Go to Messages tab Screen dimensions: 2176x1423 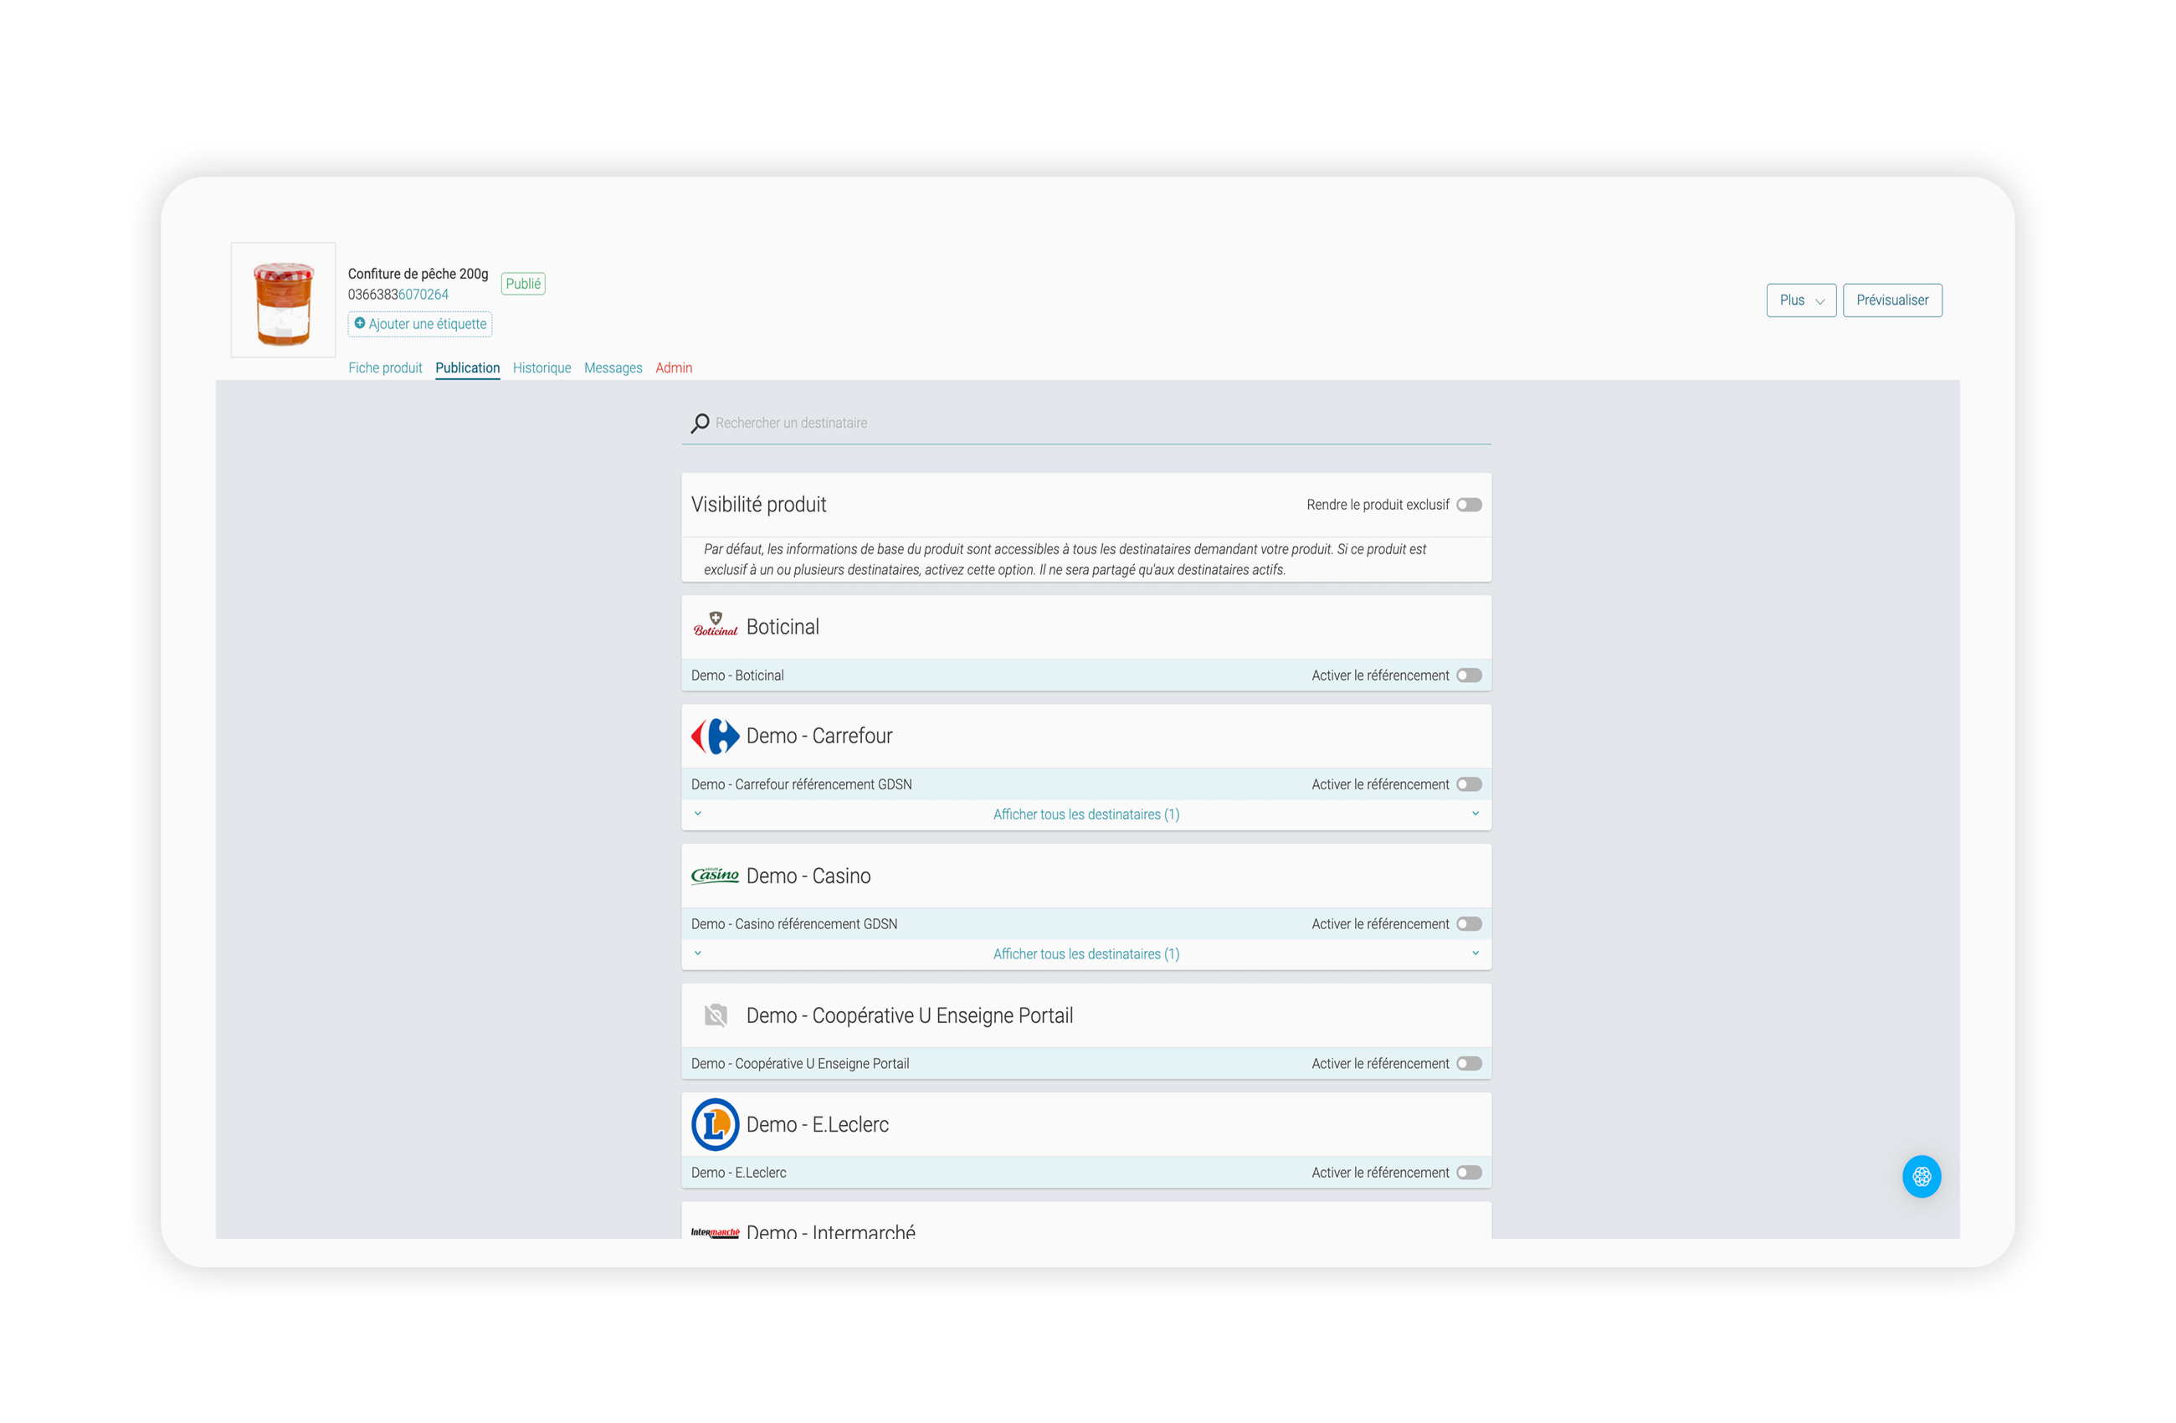[x=613, y=367]
